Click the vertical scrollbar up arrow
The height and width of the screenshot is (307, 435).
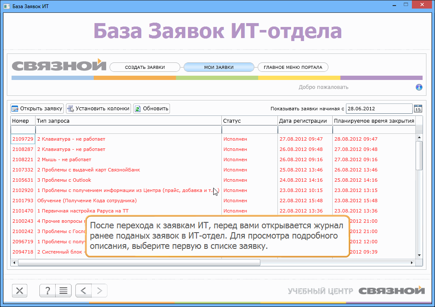(419, 137)
